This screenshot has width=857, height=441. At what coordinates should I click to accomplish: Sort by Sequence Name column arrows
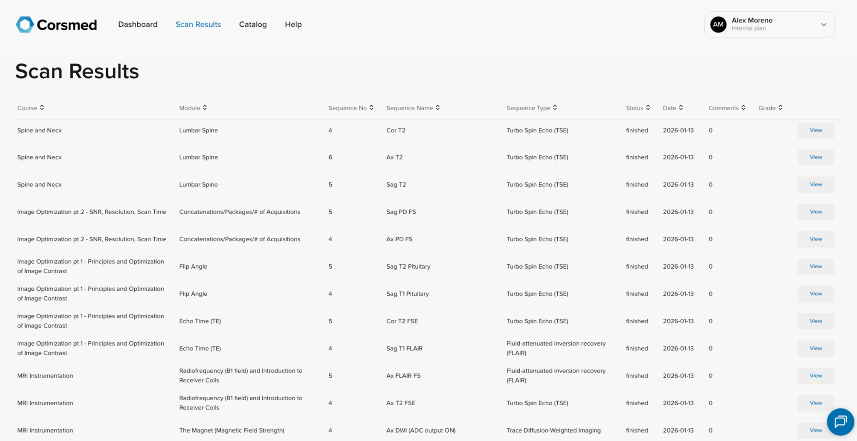pyautogui.click(x=437, y=108)
